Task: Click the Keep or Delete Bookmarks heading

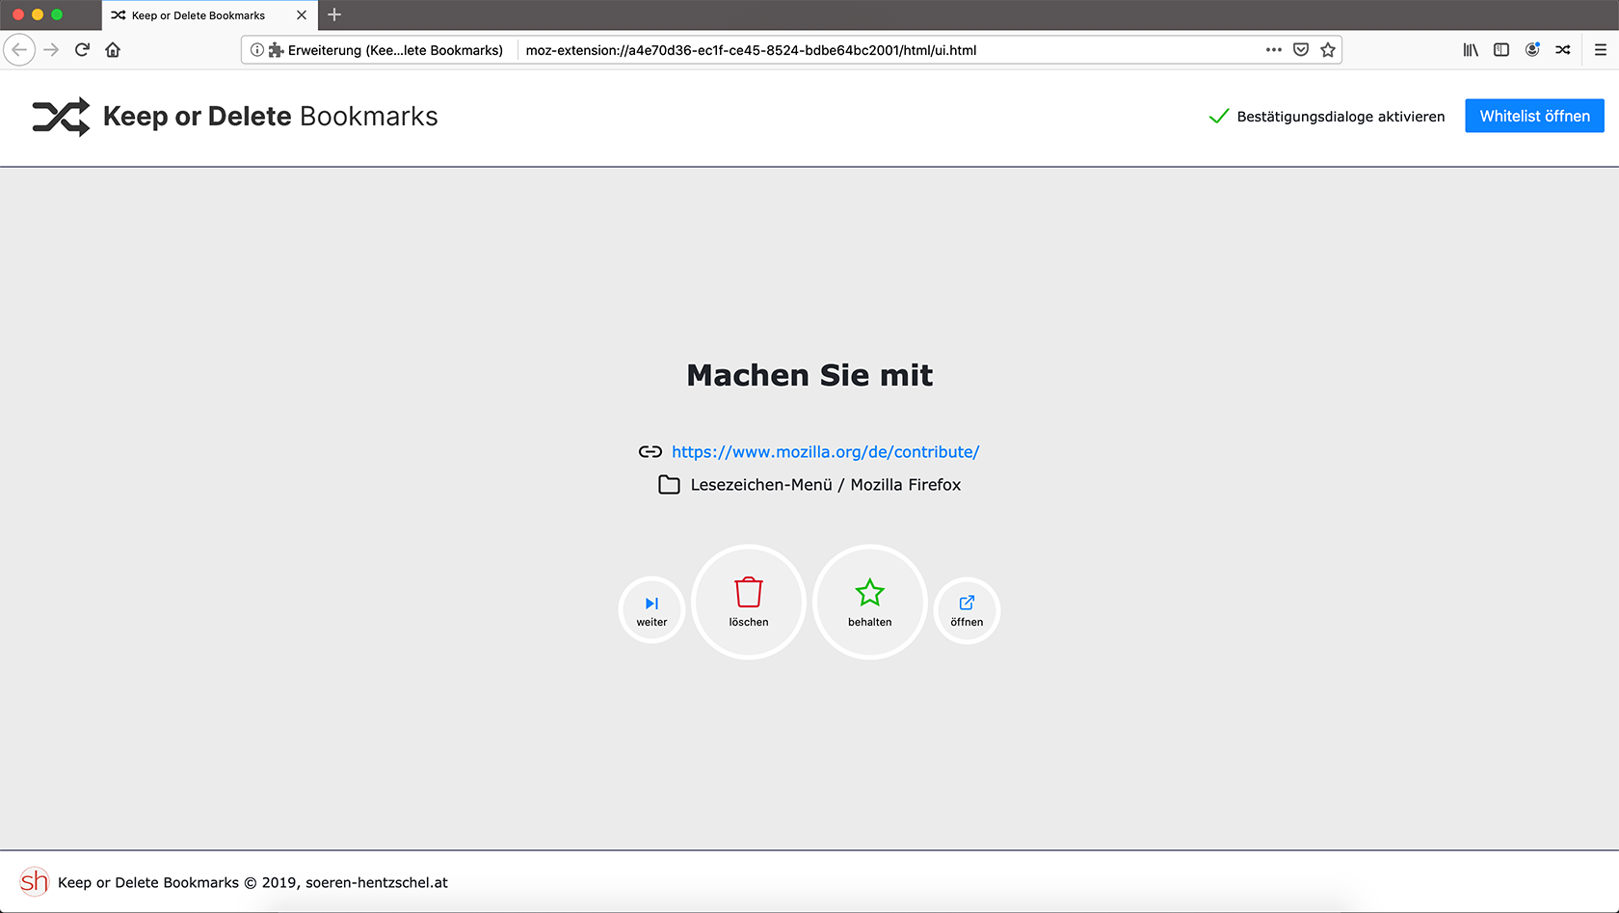Action: tap(270, 116)
